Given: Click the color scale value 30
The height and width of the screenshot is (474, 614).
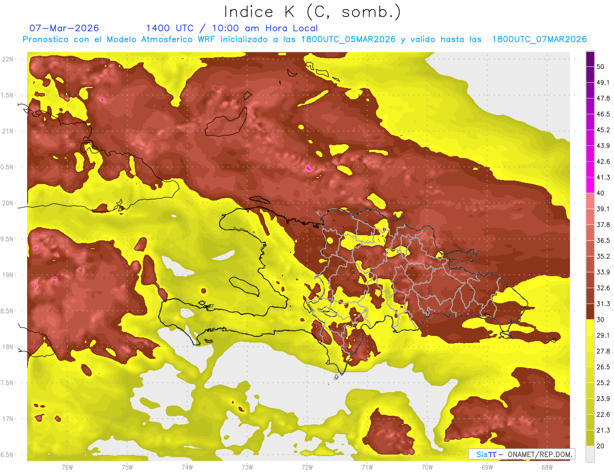Looking at the screenshot, I should click(601, 320).
